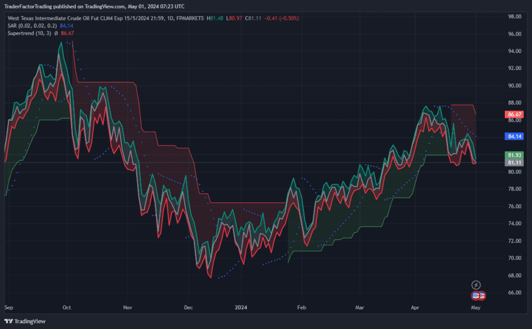Click the gray 81.11 last price label on axis
532x329 pixels.
(x=514, y=162)
